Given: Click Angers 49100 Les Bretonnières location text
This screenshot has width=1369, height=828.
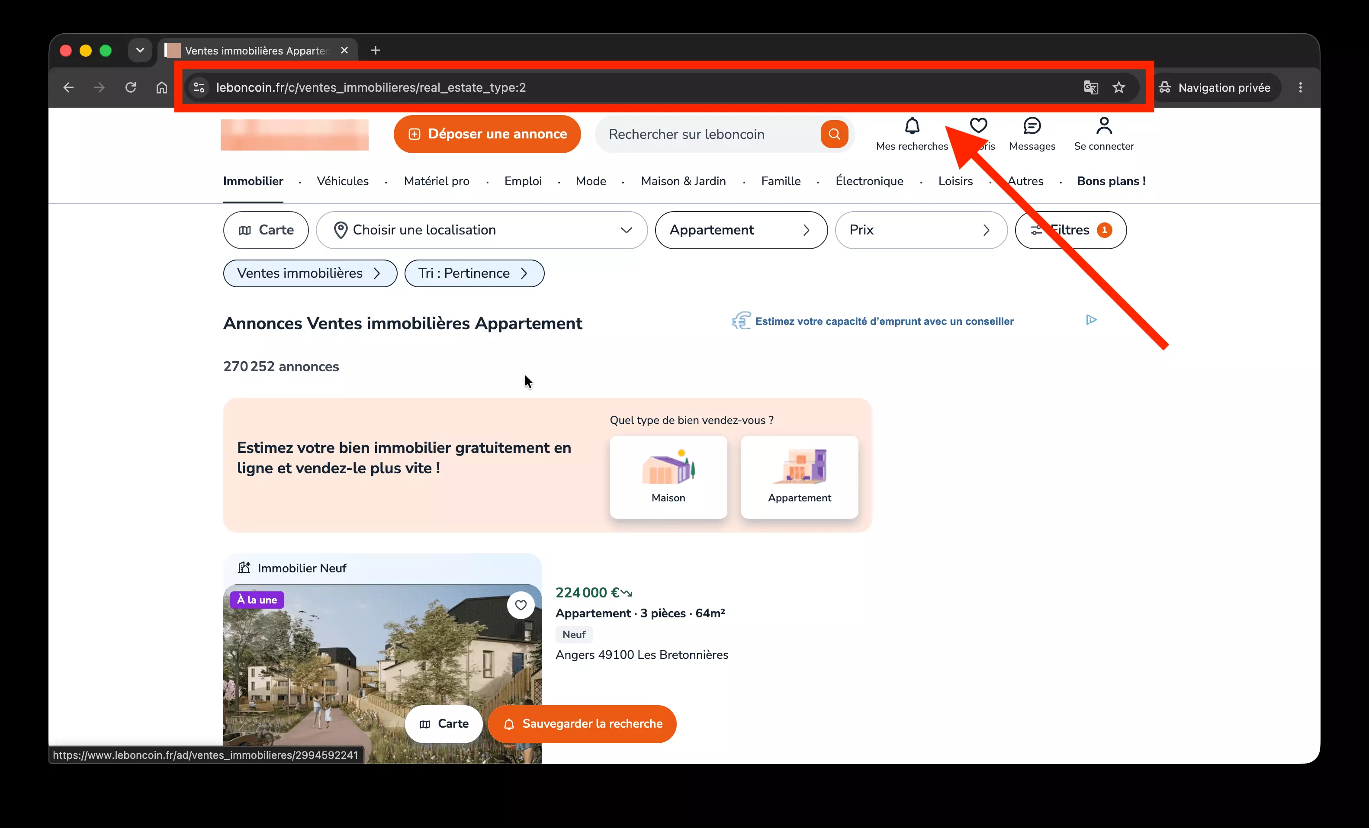Looking at the screenshot, I should (x=642, y=655).
